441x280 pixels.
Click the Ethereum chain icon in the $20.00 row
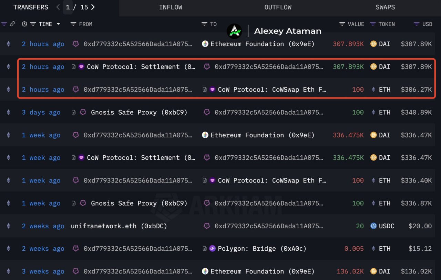point(9,226)
